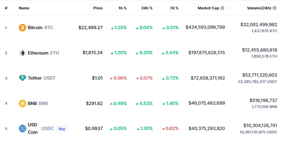Open the Volume(24h) info icon

click(274, 8)
